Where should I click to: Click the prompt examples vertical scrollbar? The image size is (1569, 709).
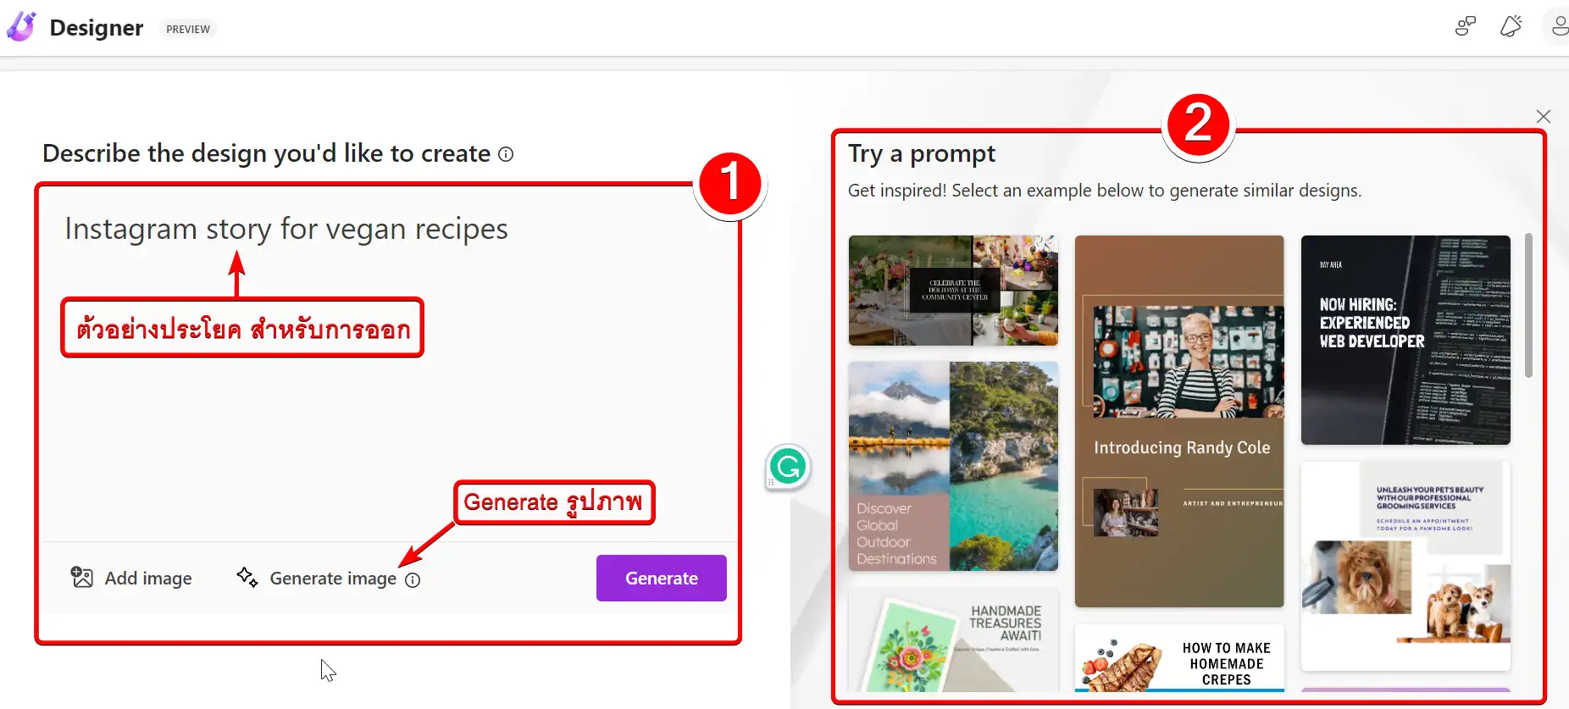click(x=1529, y=305)
